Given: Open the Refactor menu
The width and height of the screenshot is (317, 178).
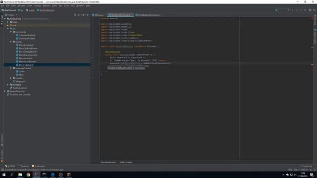Looking at the screenshot, I should 46,5.
